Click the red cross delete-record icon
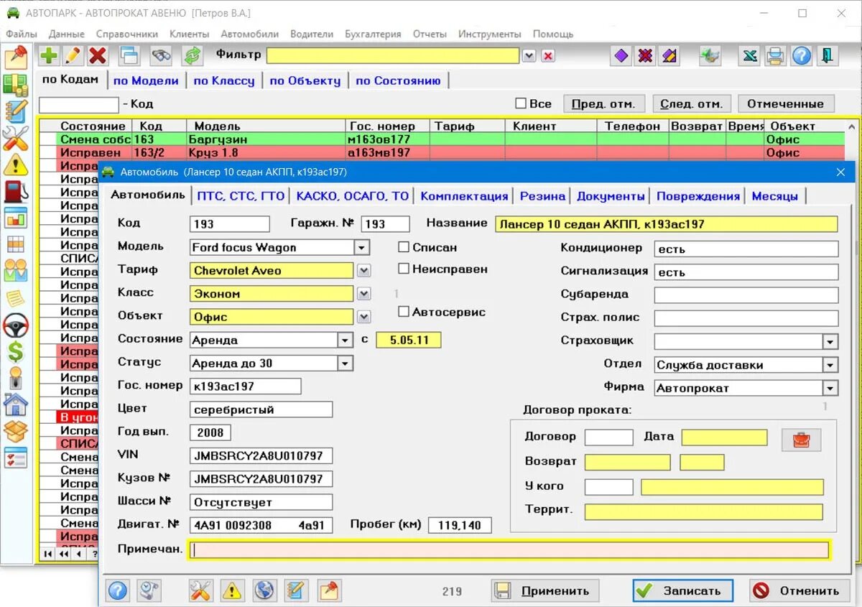The width and height of the screenshot is (862, 607). pyautogui.click(x=98, y=56)
